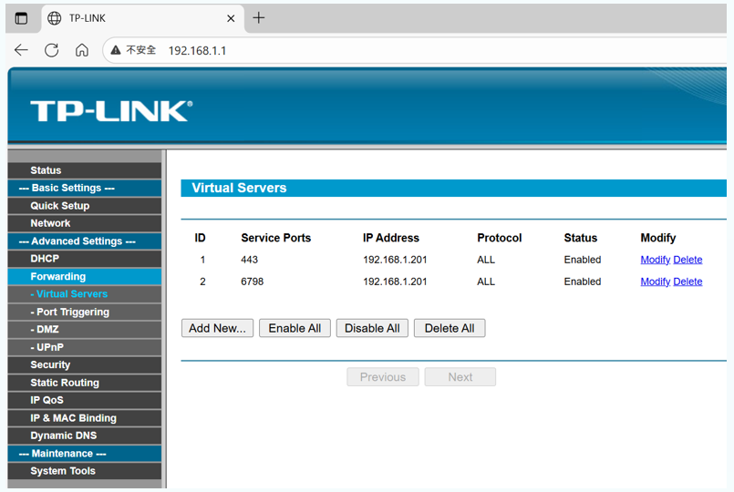The height and width of the screenshot is (492, 734).
Task: Expand the Security menu section
Action: click(50, 364)
